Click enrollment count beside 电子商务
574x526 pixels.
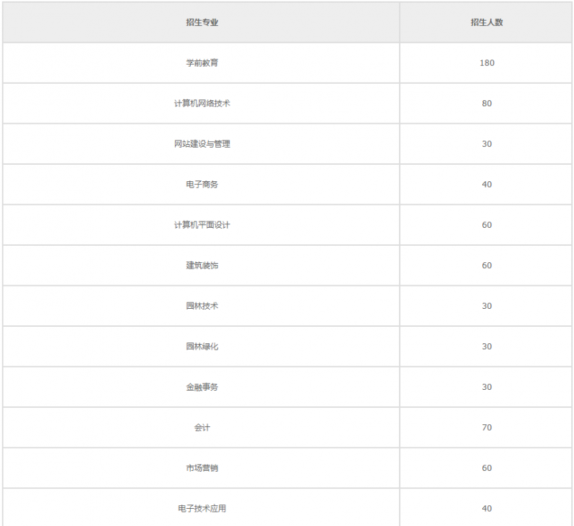pos(486,184)
